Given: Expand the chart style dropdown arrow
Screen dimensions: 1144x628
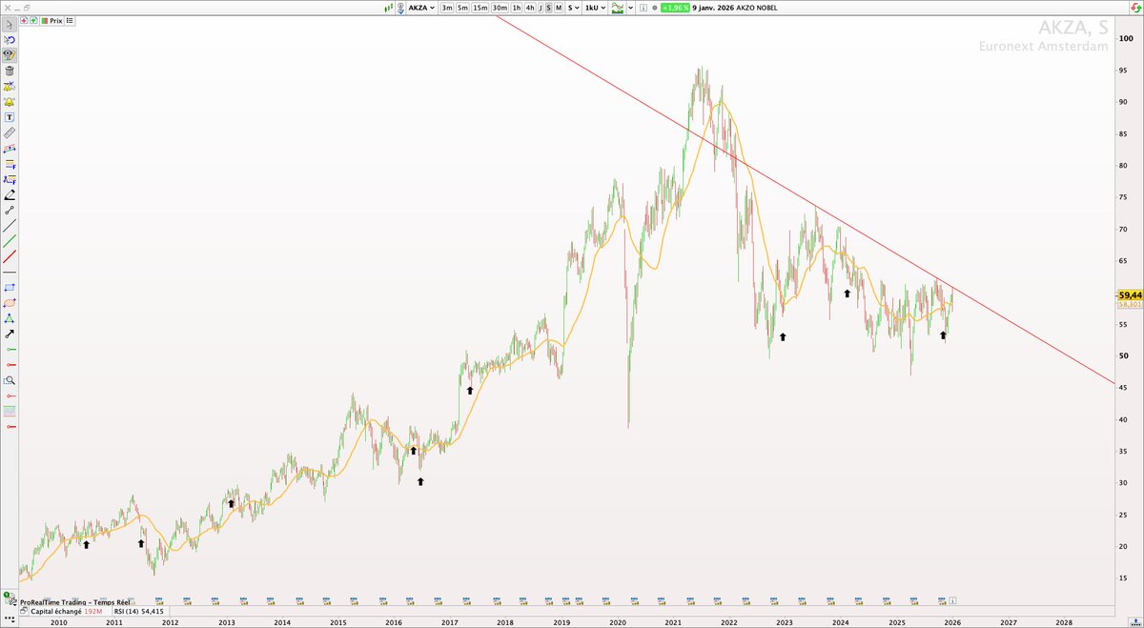Looking at the screenshot, I should pos(630,8).
